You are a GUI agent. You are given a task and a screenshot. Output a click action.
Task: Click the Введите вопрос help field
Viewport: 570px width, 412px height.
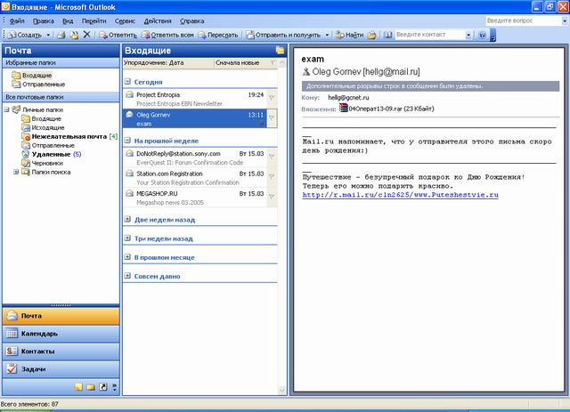[x=523, y=20]
